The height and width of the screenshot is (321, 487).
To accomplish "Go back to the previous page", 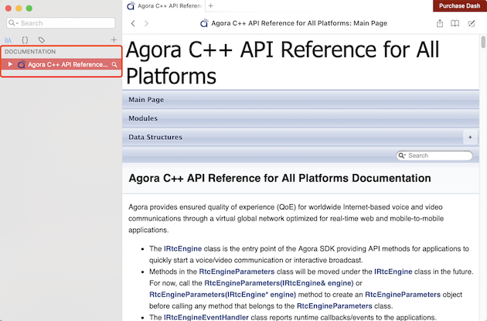I will [x=133, y=23].
